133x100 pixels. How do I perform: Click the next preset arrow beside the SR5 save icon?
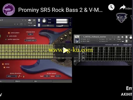pyautogui.click(x=17, y=24)
